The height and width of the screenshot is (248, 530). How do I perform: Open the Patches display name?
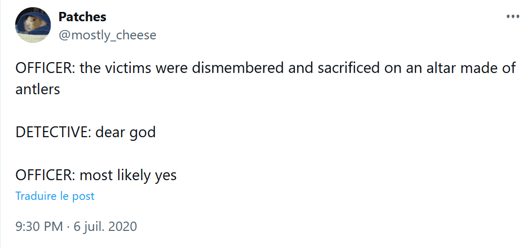[x=82, y=17]
